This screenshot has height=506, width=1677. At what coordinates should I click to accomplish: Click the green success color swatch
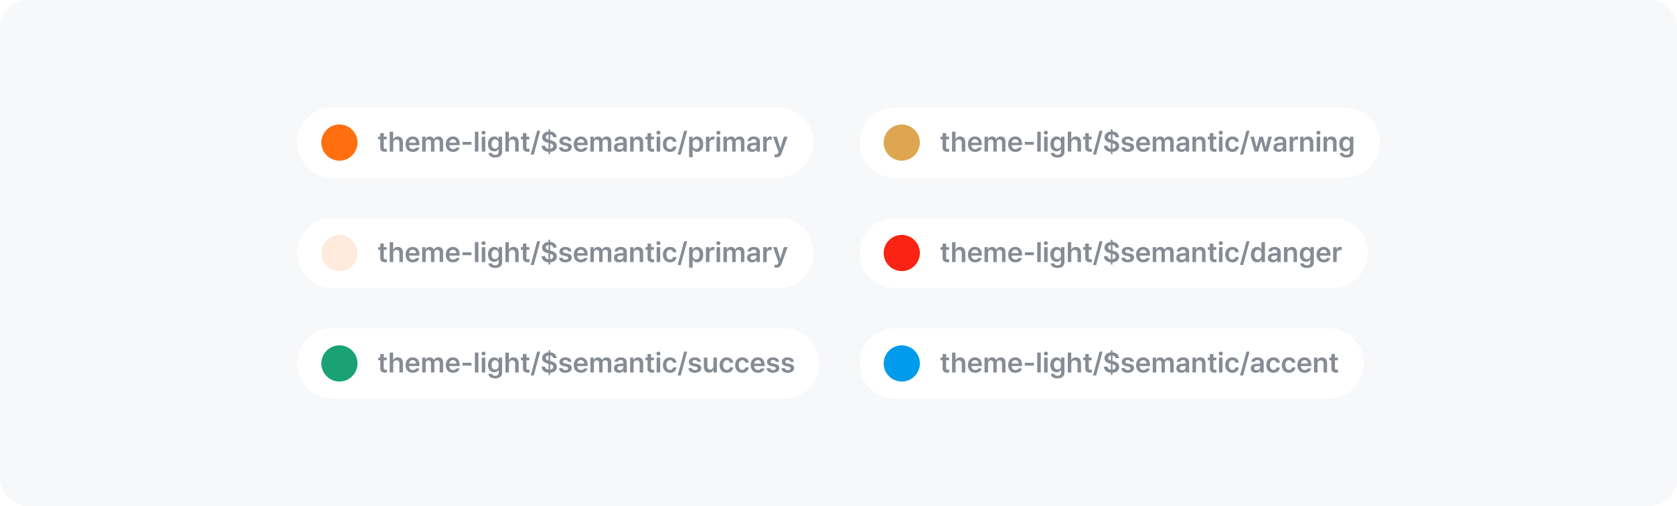click(x=339, y=363)
